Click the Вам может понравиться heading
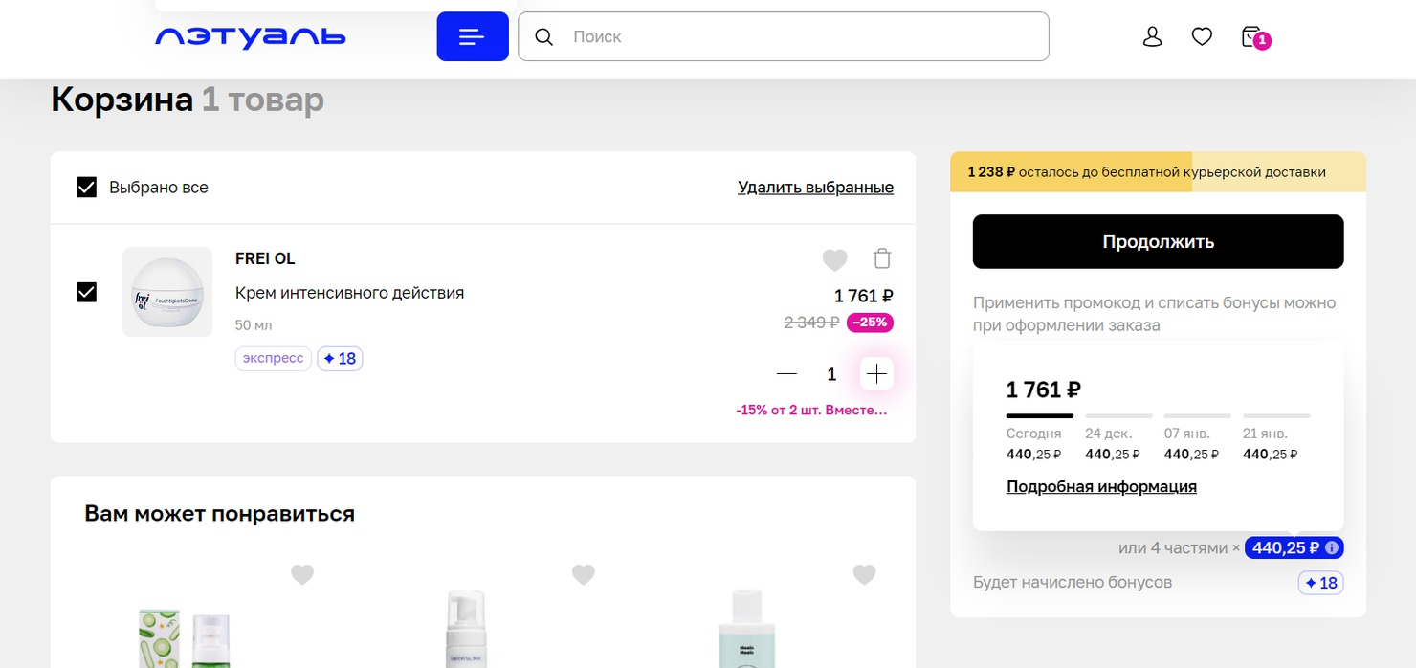This screenshot has width=1416, height=668. coord(219,514)
